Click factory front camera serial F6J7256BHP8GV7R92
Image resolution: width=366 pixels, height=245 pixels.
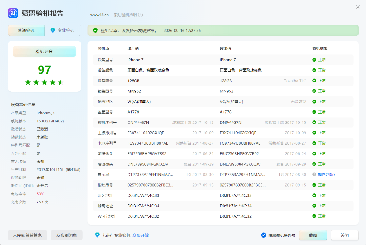click(147, 154)
